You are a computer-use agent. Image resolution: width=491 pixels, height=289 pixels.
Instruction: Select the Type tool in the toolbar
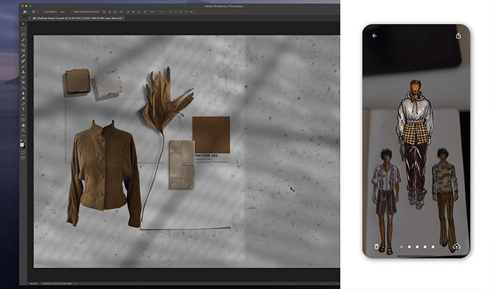click(x=23, y=109)
